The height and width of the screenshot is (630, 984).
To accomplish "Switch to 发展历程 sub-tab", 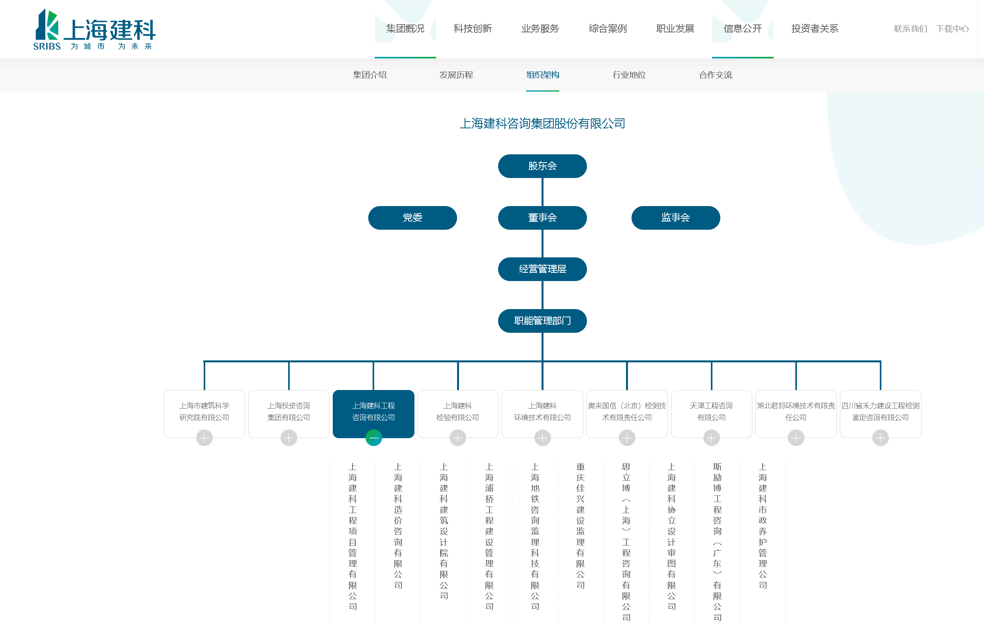I will [456, 75].
